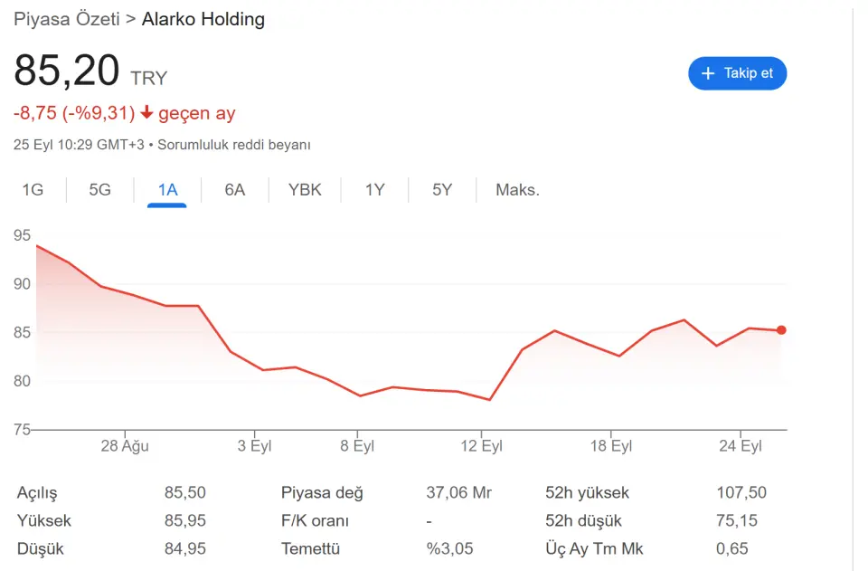Click the Alarko Holding title

tap(203, 19)
